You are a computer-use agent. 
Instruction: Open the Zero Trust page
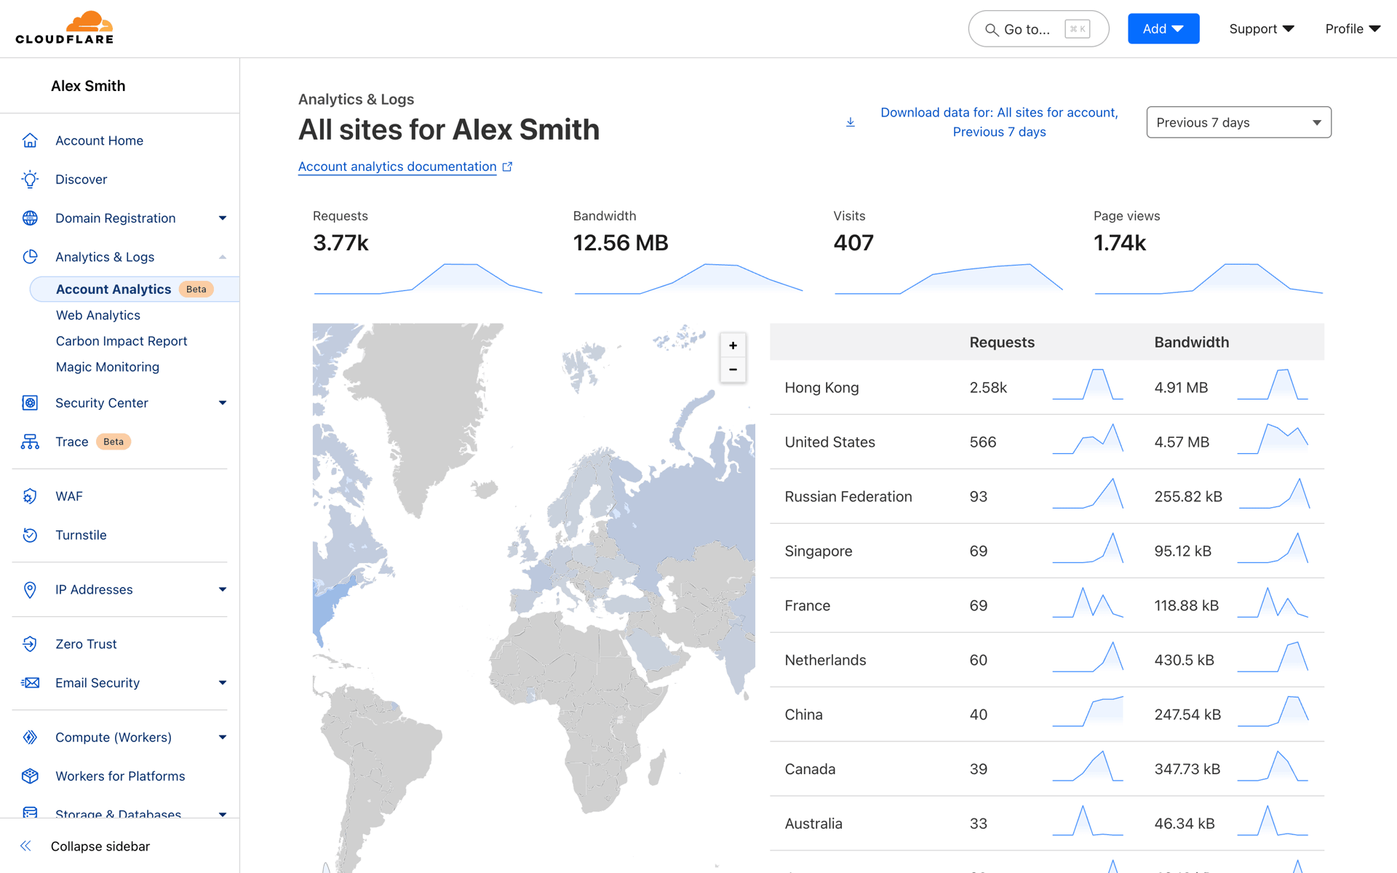tap(86, 644)
